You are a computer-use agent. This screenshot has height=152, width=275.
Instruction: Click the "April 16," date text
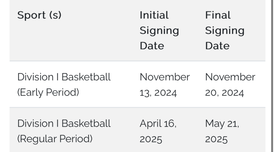[x=158, y=124]
